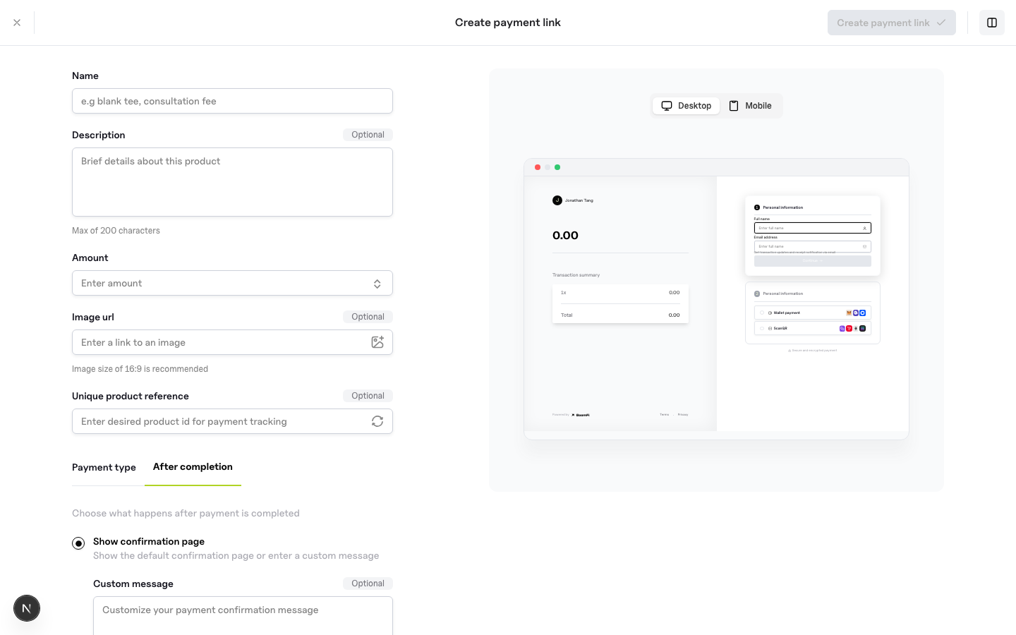This screenshot has height=635, width=1016.
Task: Focus the Enter amount field
Action: 232,283
